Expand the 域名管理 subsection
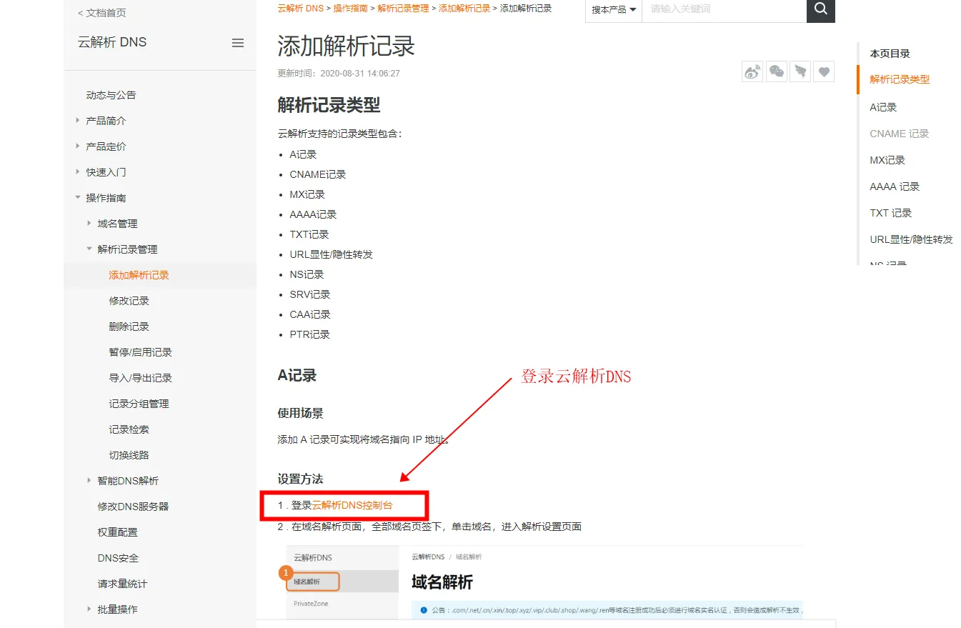Image resolution: width=961 pixels, height=628 pixels. click(117, 224)
